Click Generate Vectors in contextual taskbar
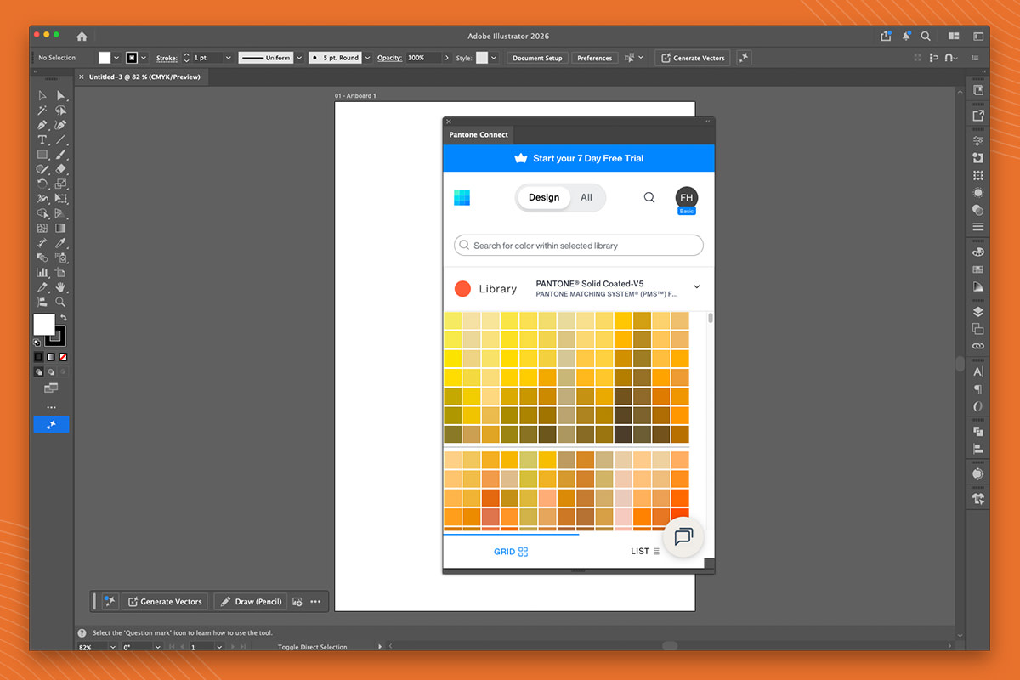The width and height of the screenshot is (1020, 680). (x=165, y=601)
